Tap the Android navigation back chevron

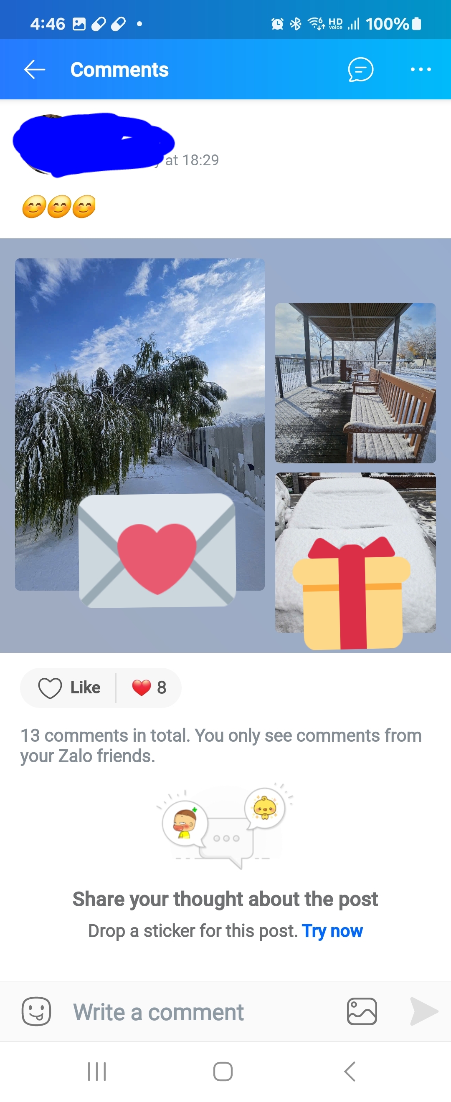[x=350, y=1071]
